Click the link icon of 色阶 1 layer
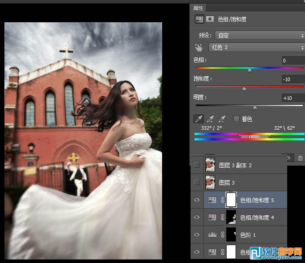The image size is (305, 263). pyautogui.click(x=223, y=234)
